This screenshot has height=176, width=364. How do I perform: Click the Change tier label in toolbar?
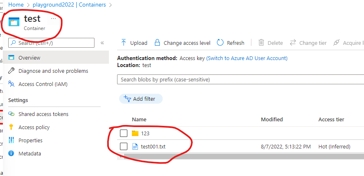313,43
